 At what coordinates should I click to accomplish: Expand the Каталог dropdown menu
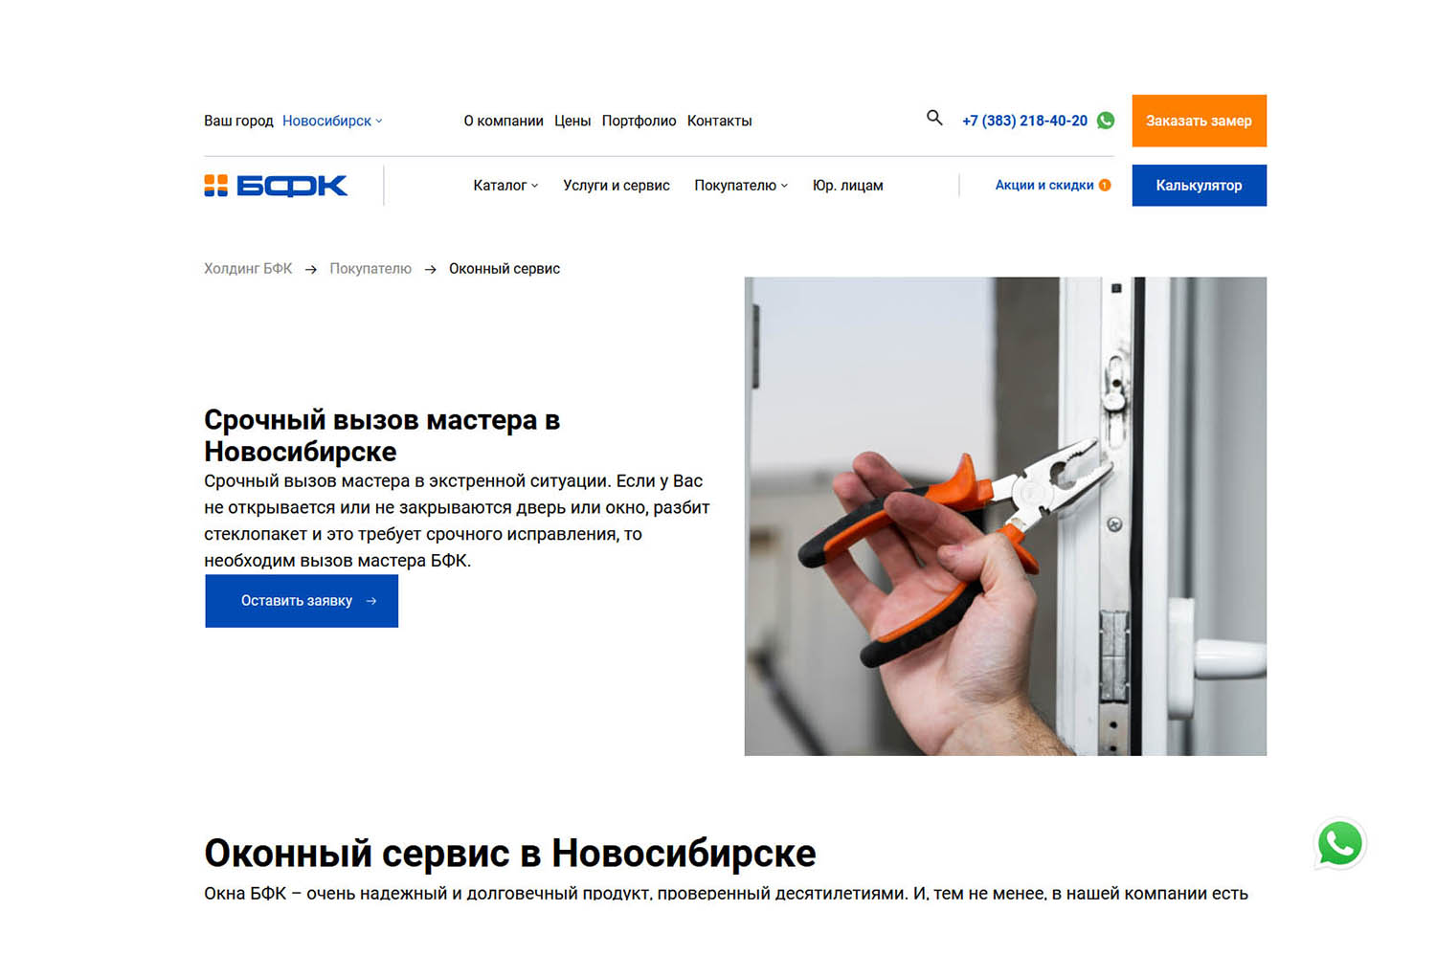505,186
